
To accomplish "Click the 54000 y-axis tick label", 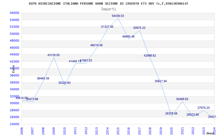I will [x=14, y=20].
